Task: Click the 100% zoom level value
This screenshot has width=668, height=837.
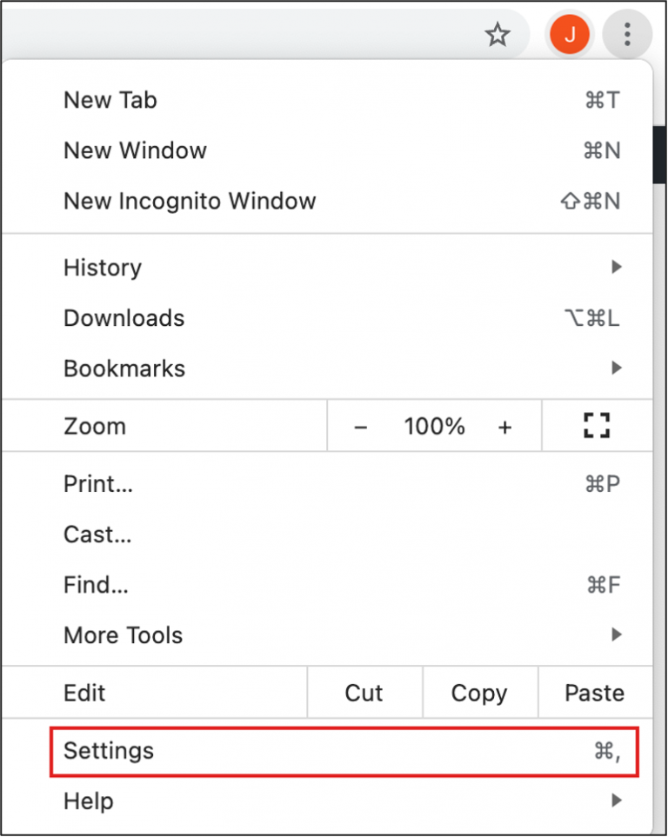Action: 433,426
